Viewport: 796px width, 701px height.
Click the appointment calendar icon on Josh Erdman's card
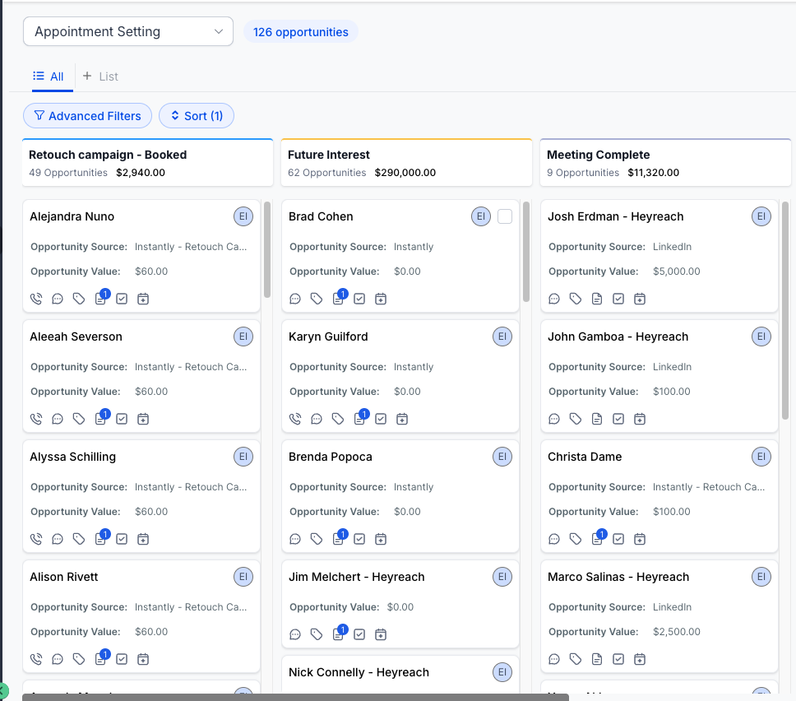640,299
